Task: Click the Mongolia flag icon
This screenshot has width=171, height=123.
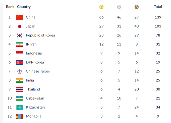Action: coord(20,116)
